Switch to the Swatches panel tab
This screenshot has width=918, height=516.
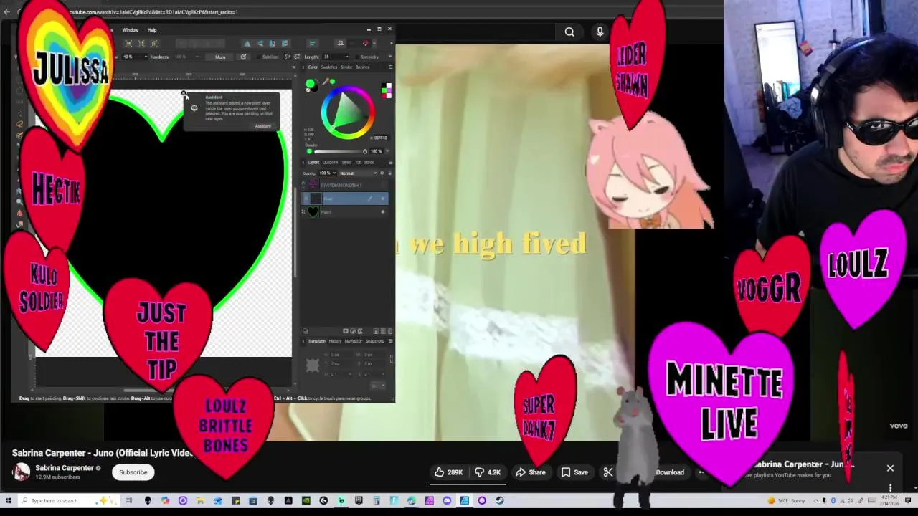(x=328, y=67)
